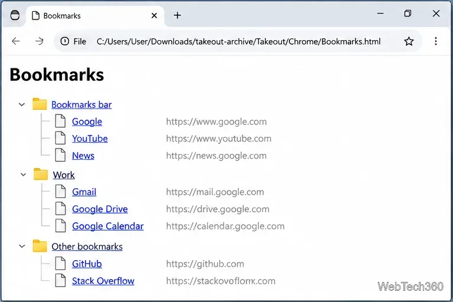
Task: Minimize the browser window
Action: pyautogui.click(x=380, y=14)
